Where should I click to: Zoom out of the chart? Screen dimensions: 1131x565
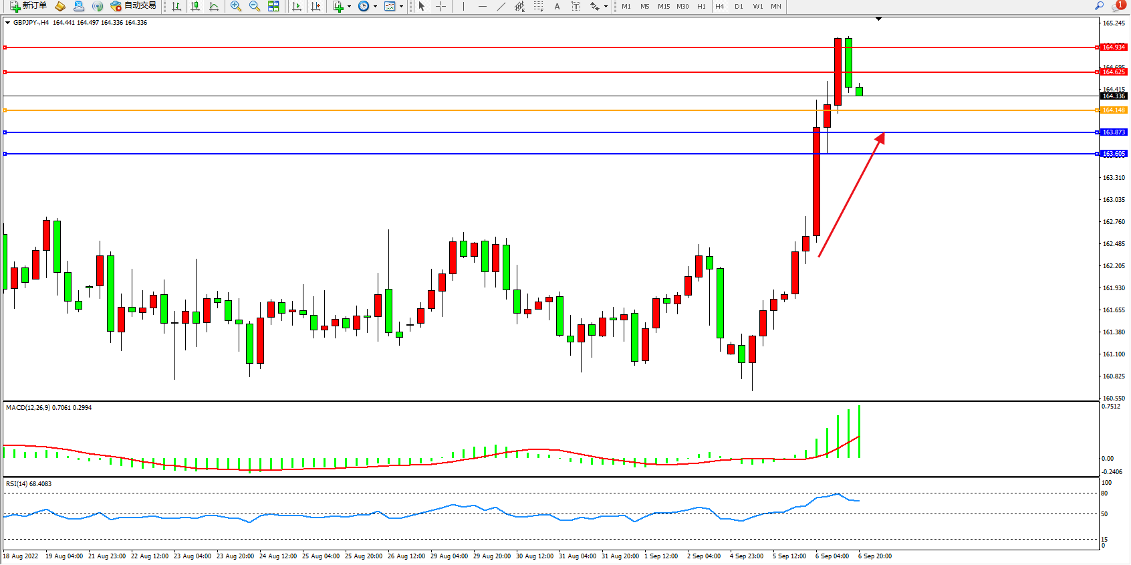pos(255,6)
